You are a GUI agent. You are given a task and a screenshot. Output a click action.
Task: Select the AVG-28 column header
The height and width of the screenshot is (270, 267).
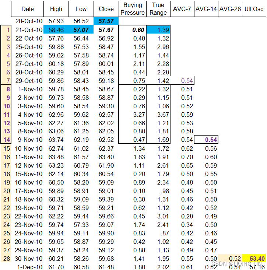(x=230, y=9)
